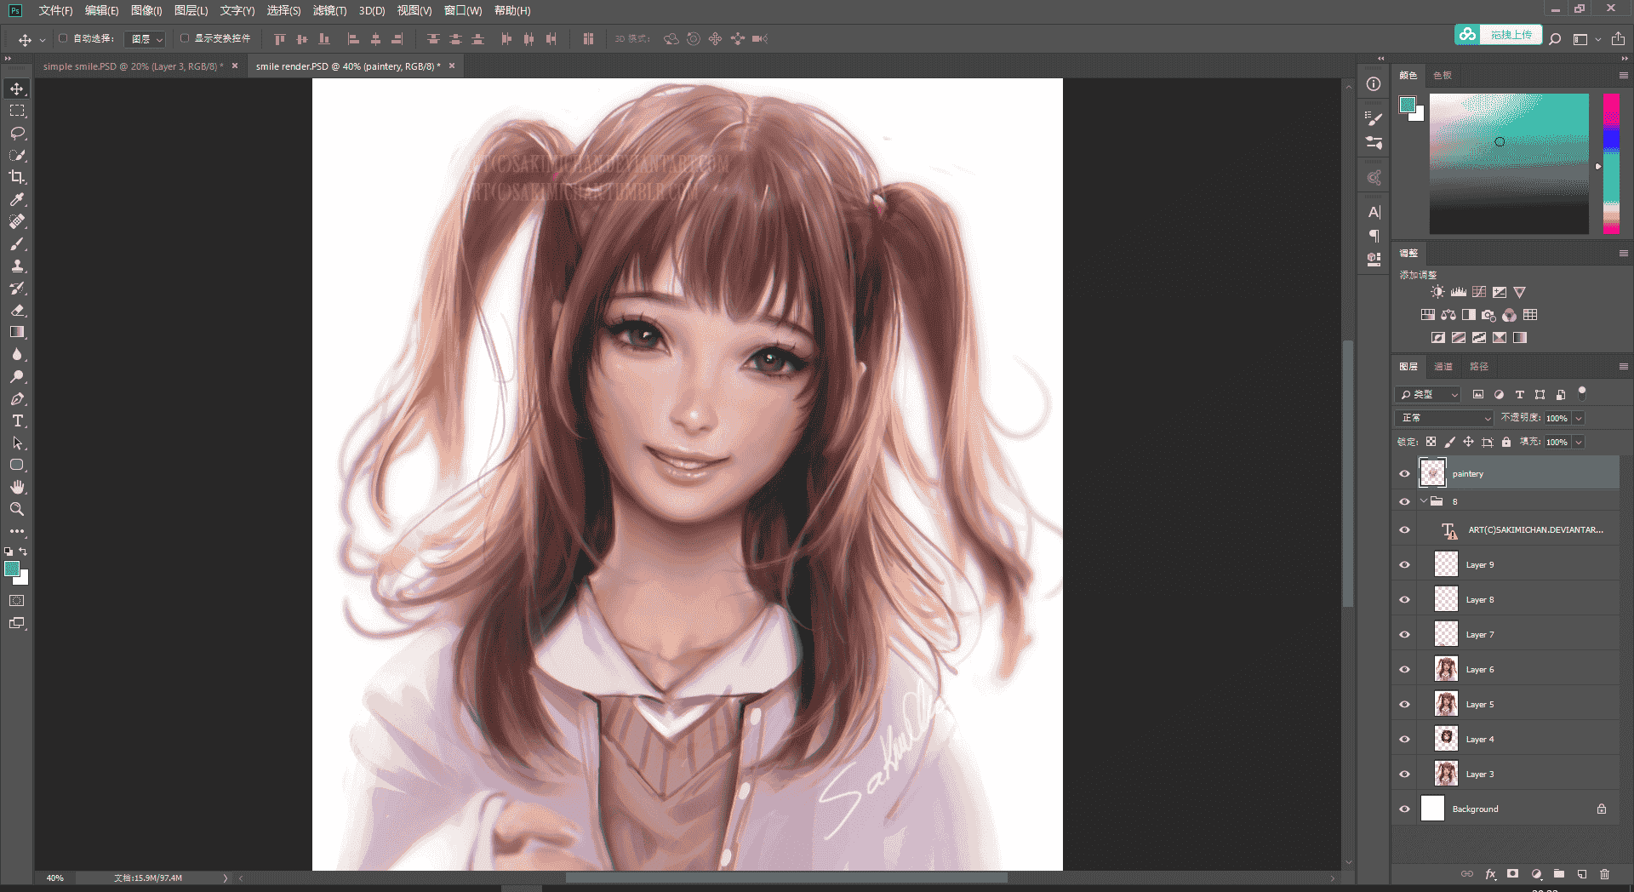This screenshot has height=892, width=1634.
Task: Toggle visibility of Layer 3
Action: point(1404,774)
